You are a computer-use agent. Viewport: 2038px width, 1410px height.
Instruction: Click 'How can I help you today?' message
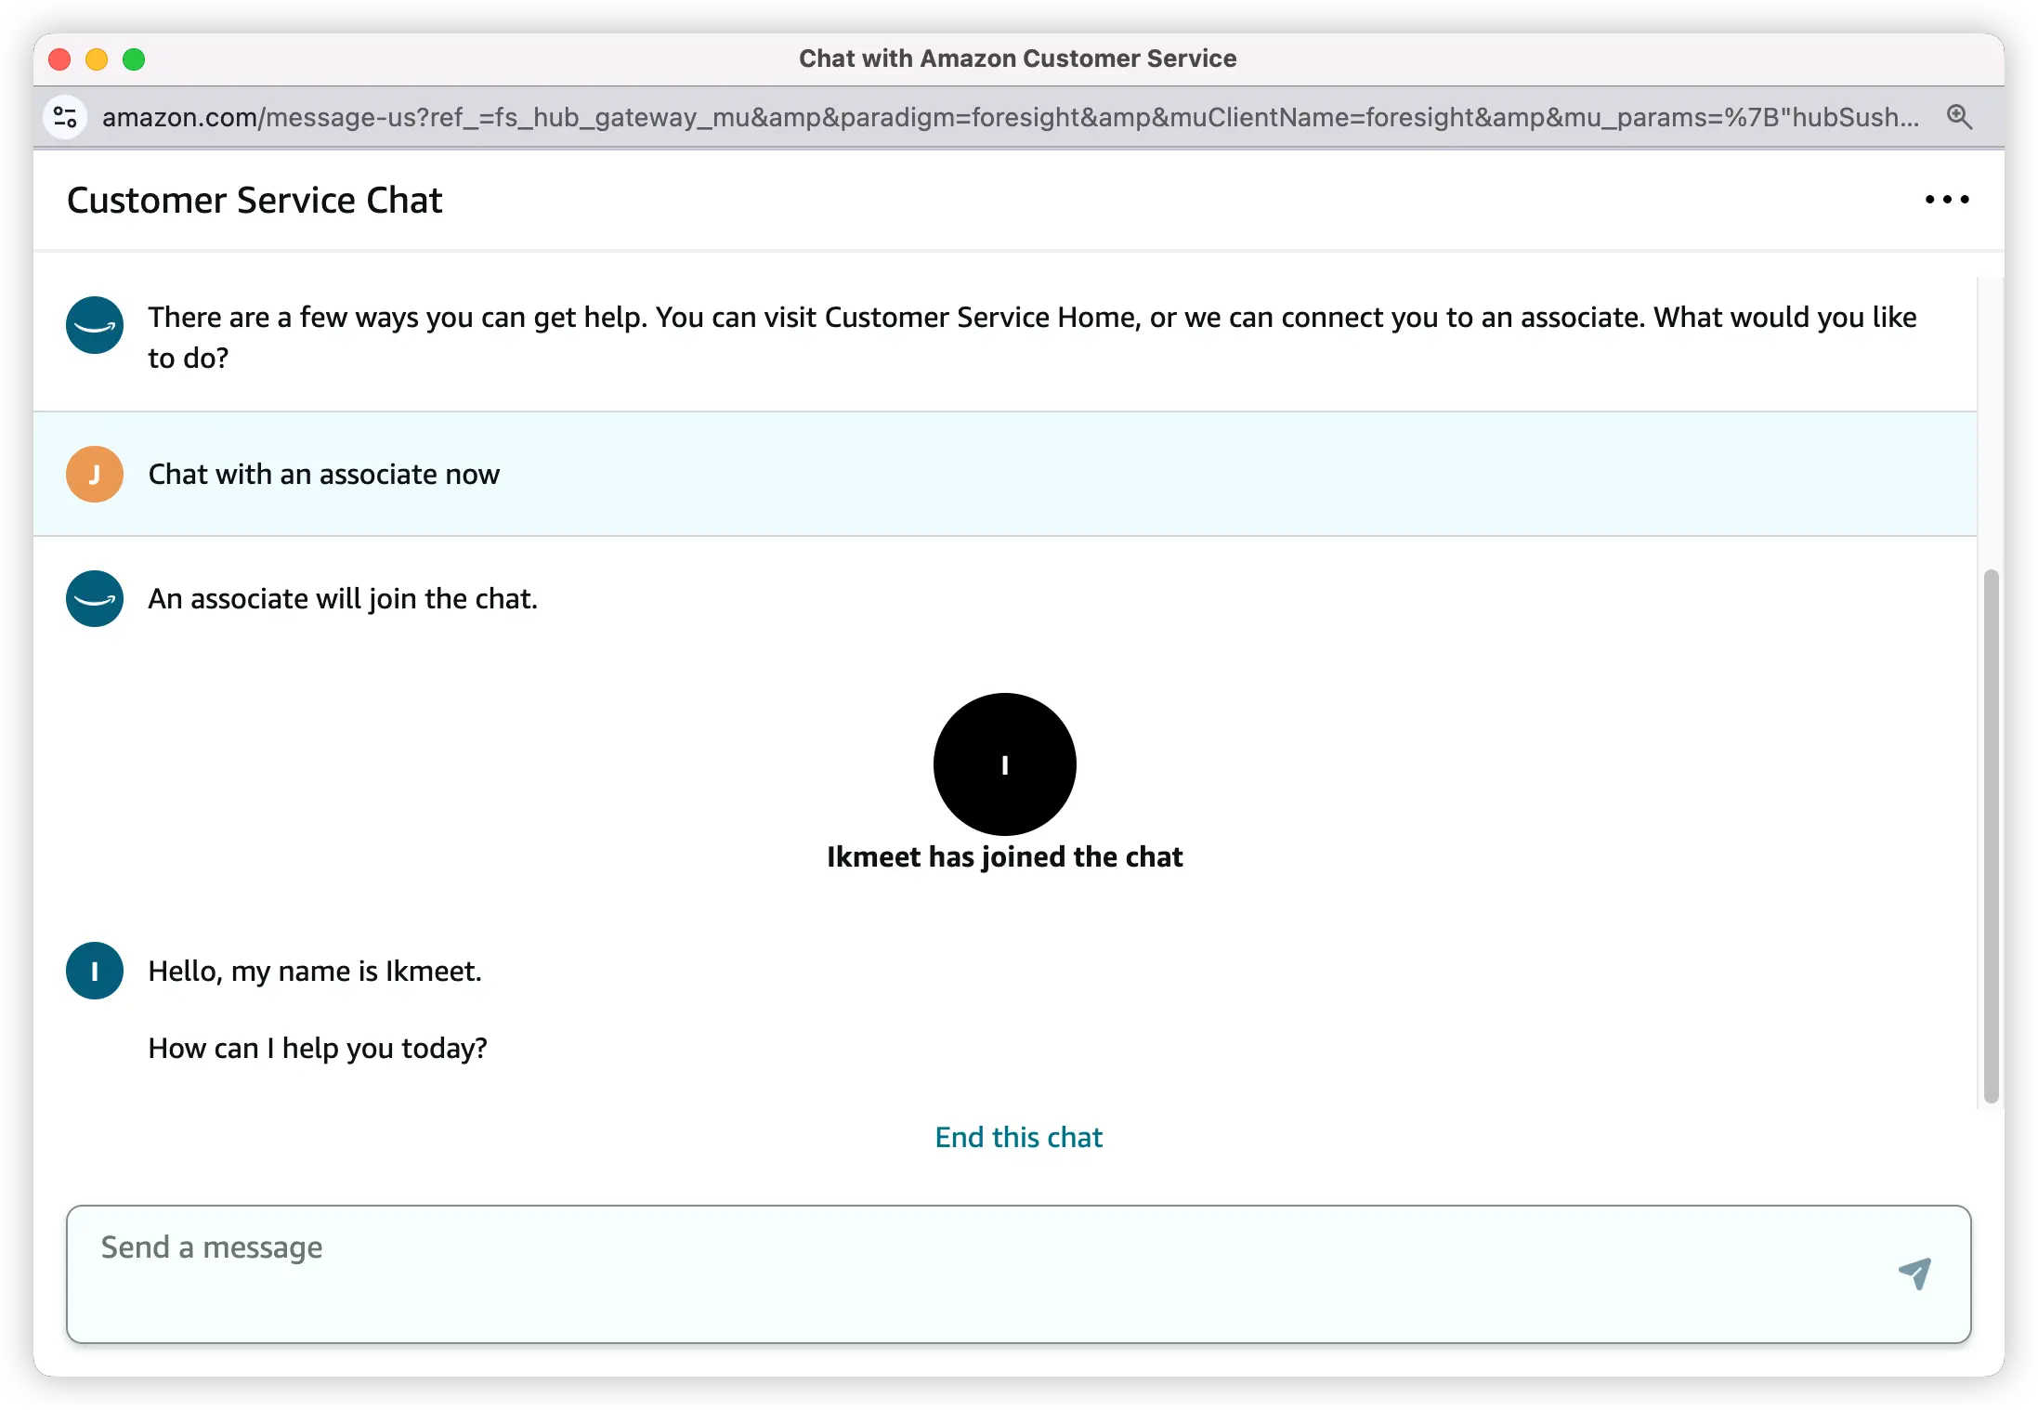pyautogui.click(x=318, y=1048)
